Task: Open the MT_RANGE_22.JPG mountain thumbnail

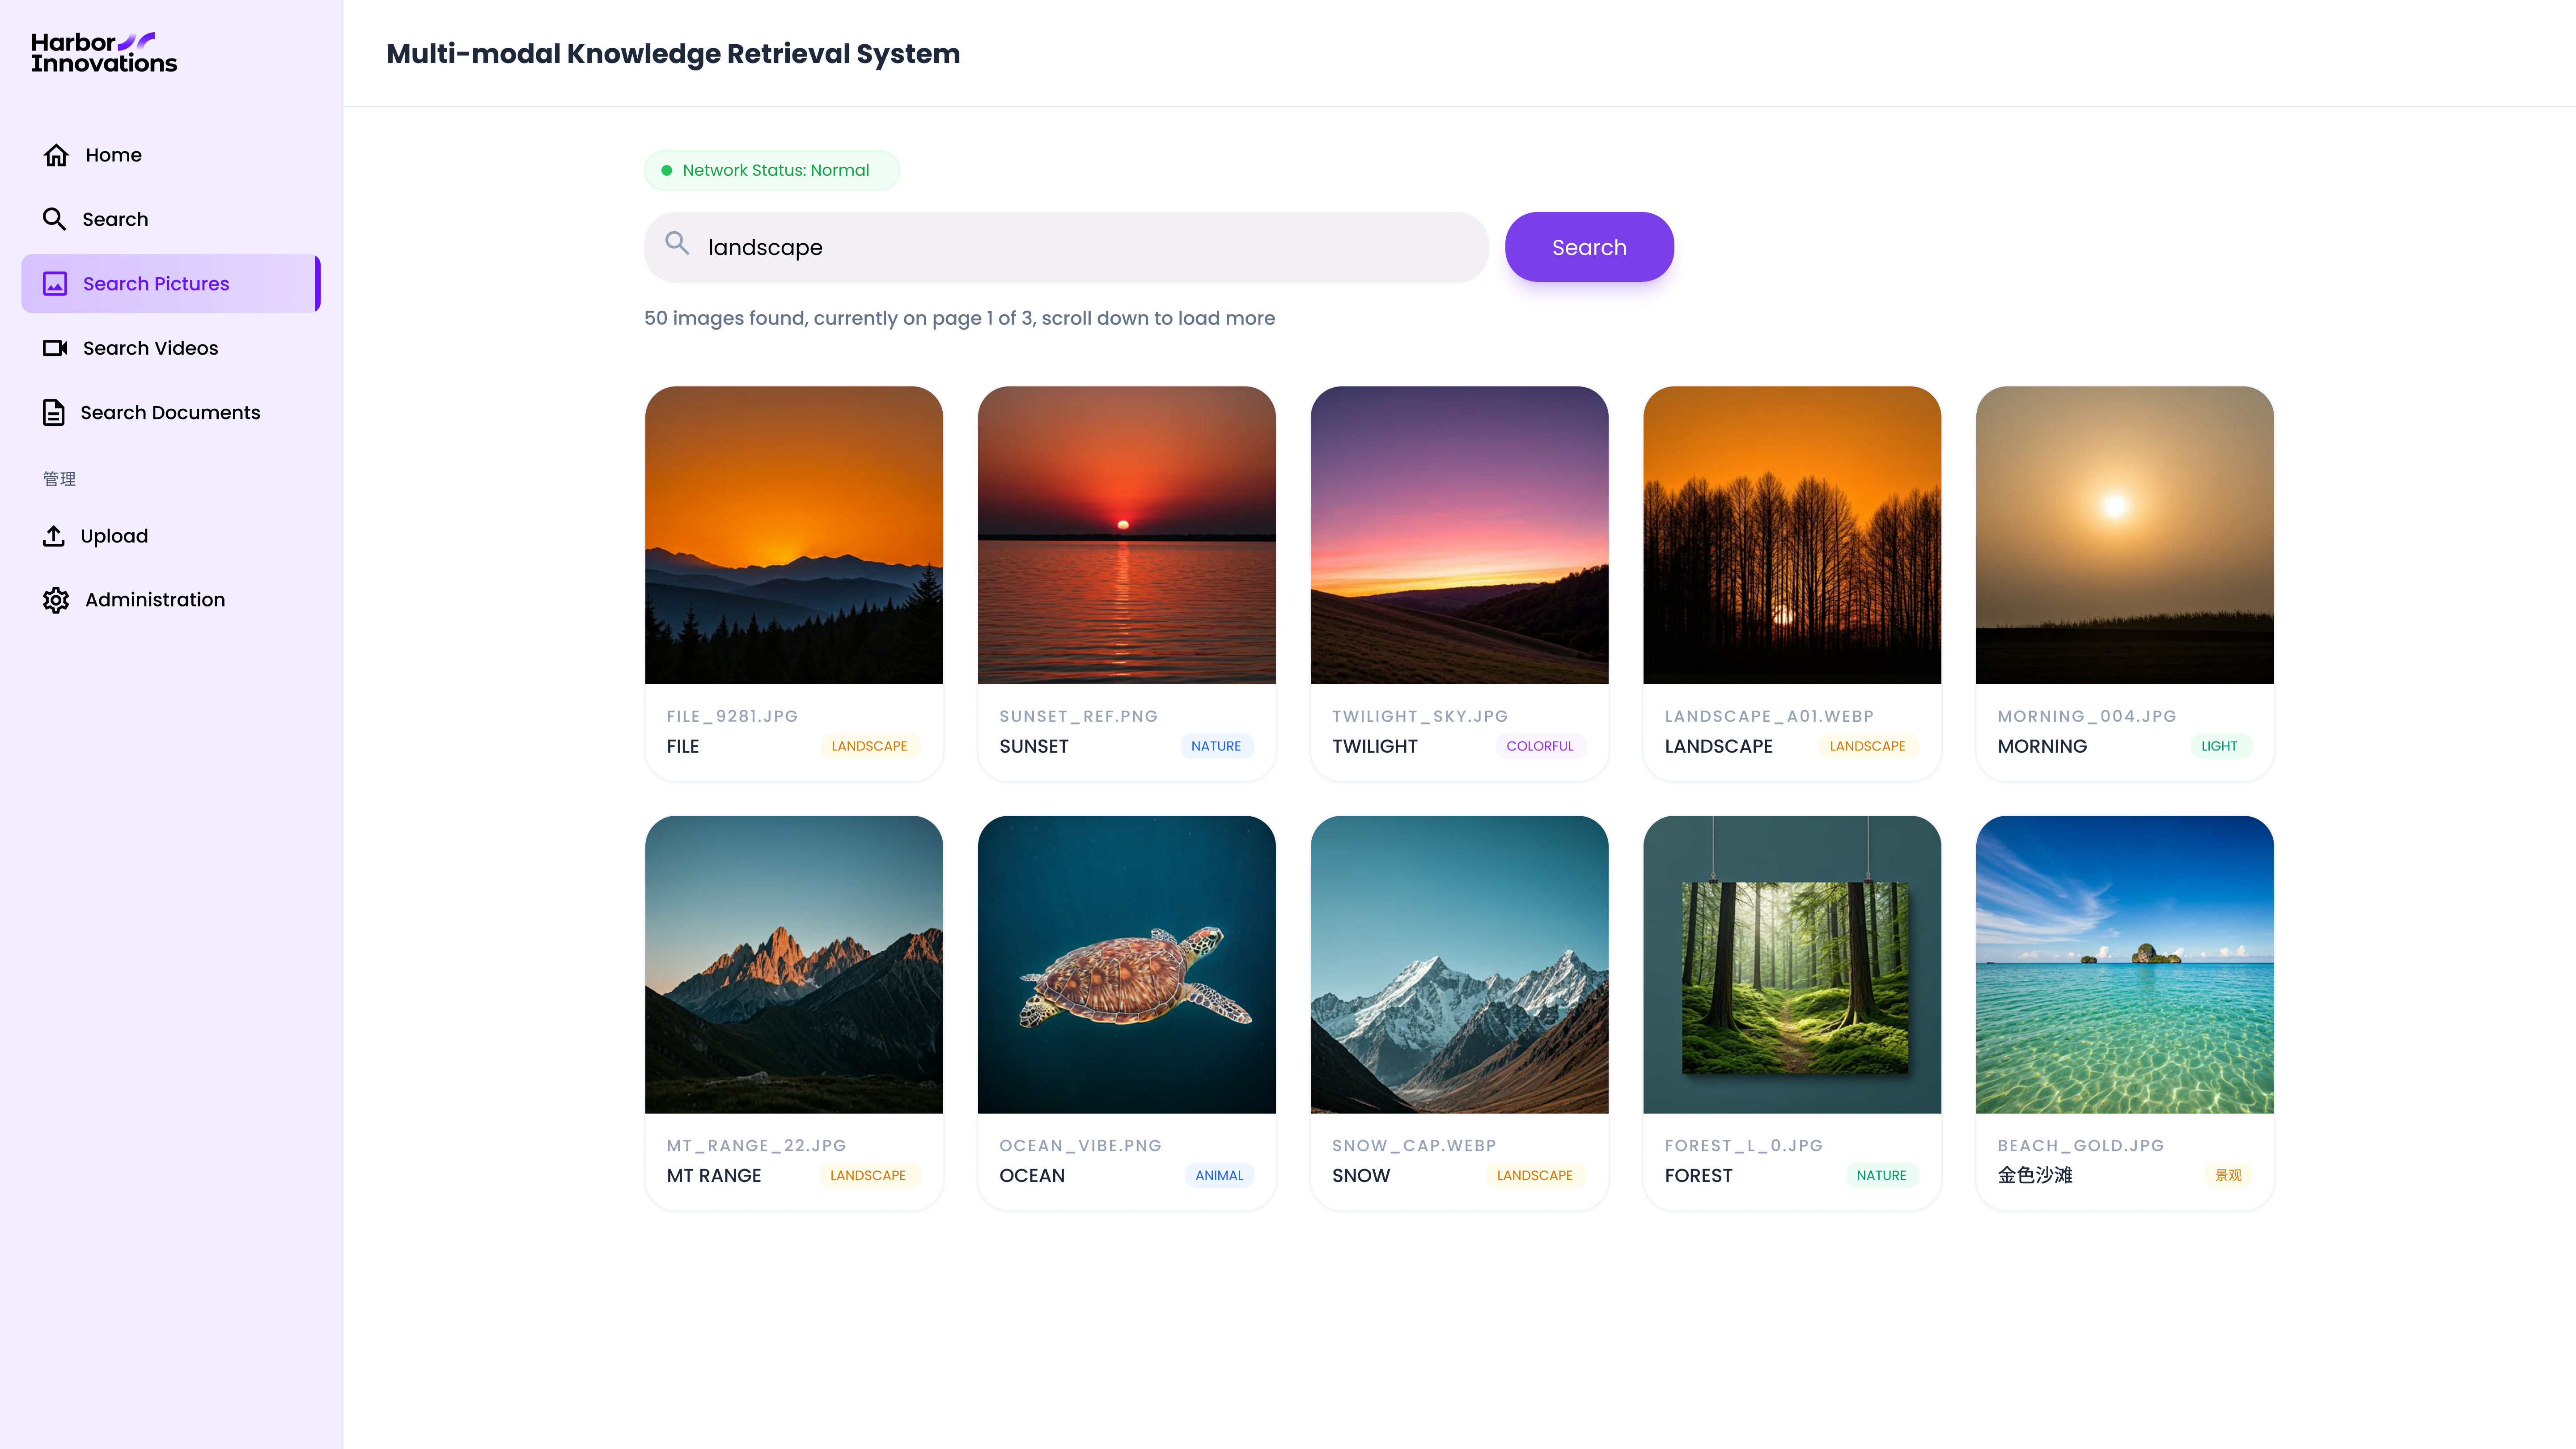Action: pyautogui.click(x=794, y=964)
